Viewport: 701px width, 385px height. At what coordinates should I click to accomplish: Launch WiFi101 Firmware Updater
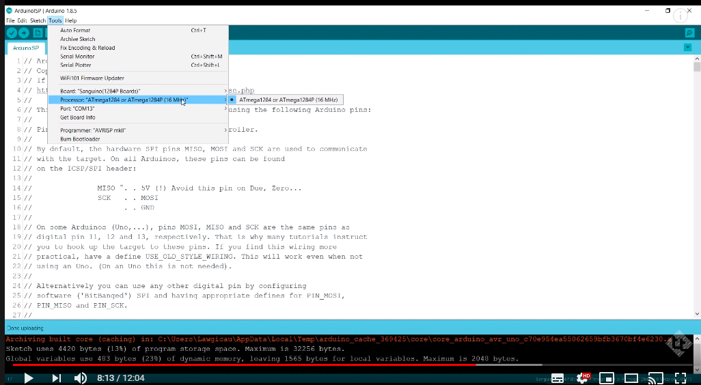click(x=138, y=79)
